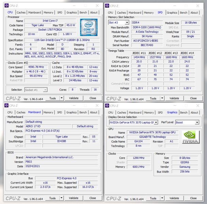
Task: Expand the Slot #3 memory slot dropdown
Action: click(x=127, y=22)
